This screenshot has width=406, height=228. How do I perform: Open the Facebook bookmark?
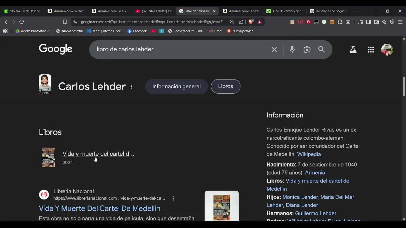137,31
